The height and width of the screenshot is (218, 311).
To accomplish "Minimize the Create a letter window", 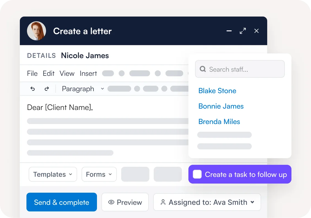I will click(229, 31).
